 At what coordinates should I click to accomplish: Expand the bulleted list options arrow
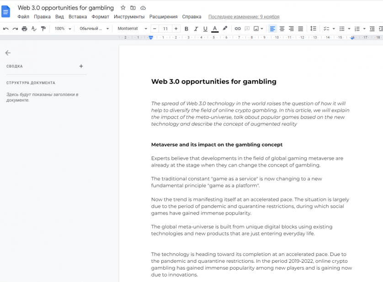(x=349, y=29)
